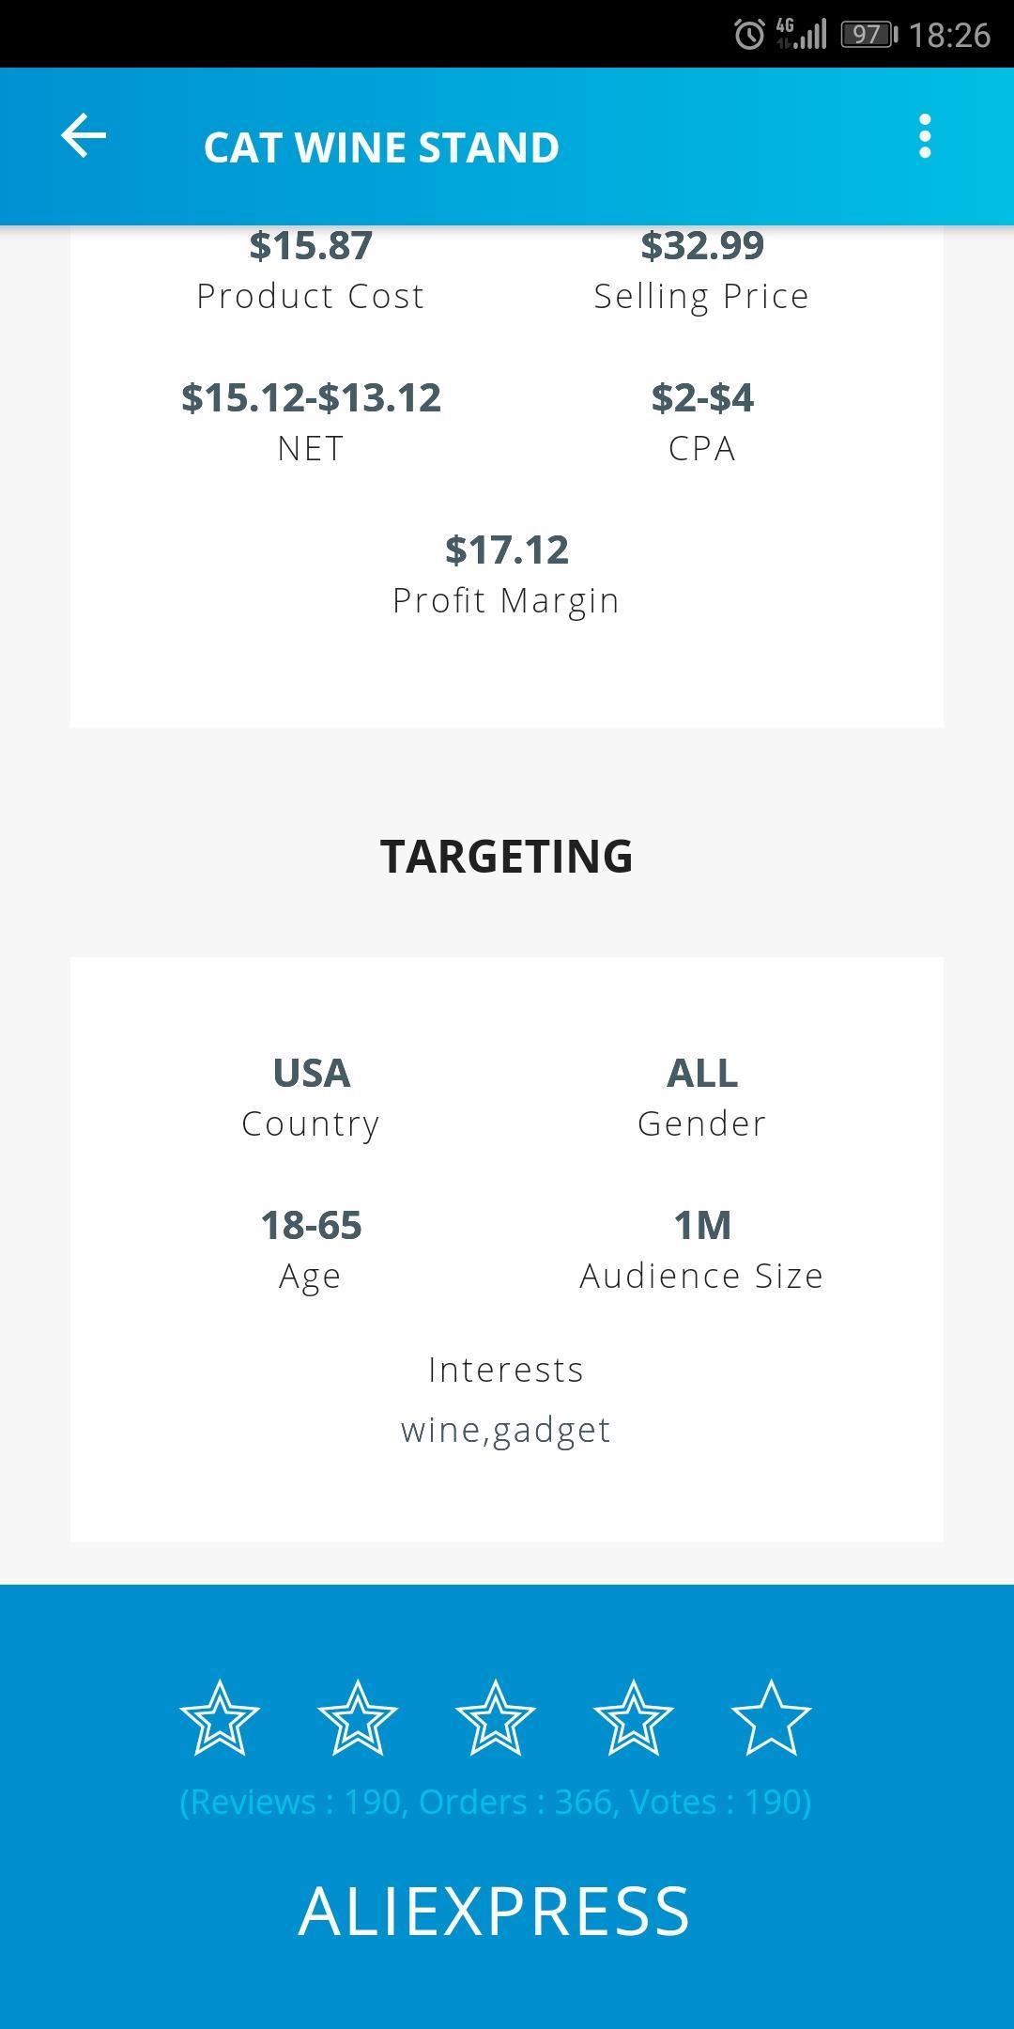Image resolution: width=1014 pixels, height=2029 pixels.
Task: Tap the 1M Audience Size field
Action: click(x=702, y=1248)
